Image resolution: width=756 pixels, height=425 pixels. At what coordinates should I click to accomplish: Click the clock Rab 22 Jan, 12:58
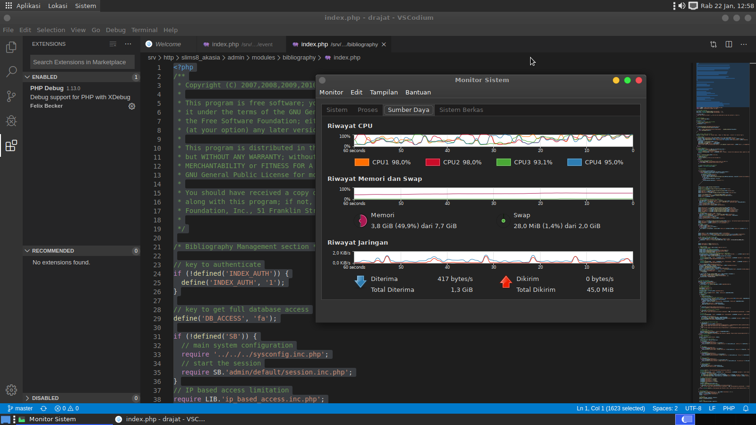coord(727,6)
